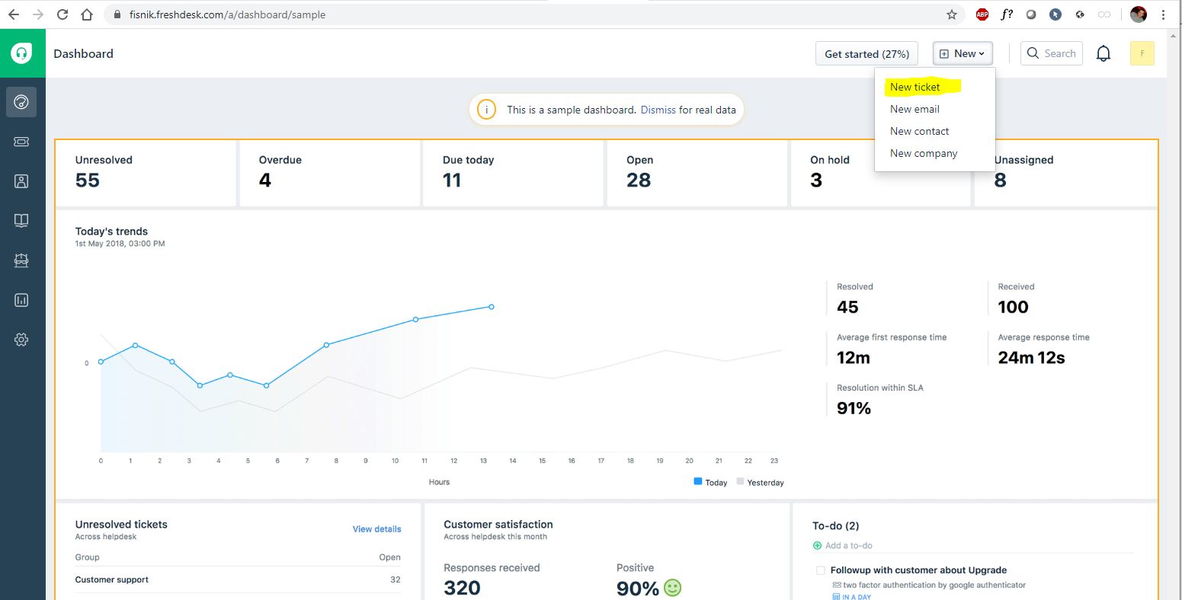Image resolution: width=1182 pixels, height=600 pixels.
Task: Toggle the Today series in chart legend
Action: coord(710,482)
